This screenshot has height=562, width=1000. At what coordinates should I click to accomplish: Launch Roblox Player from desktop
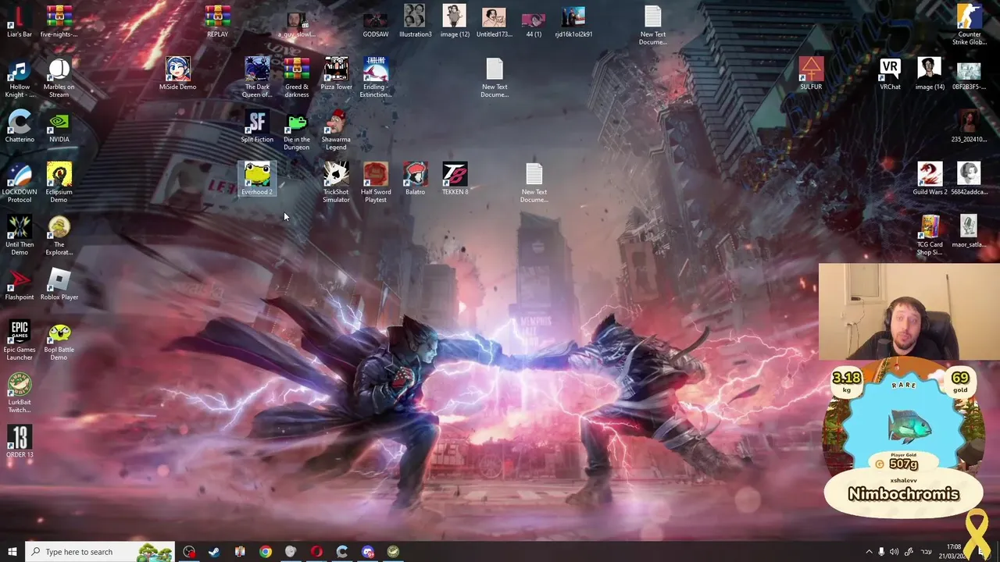[59, 285]
